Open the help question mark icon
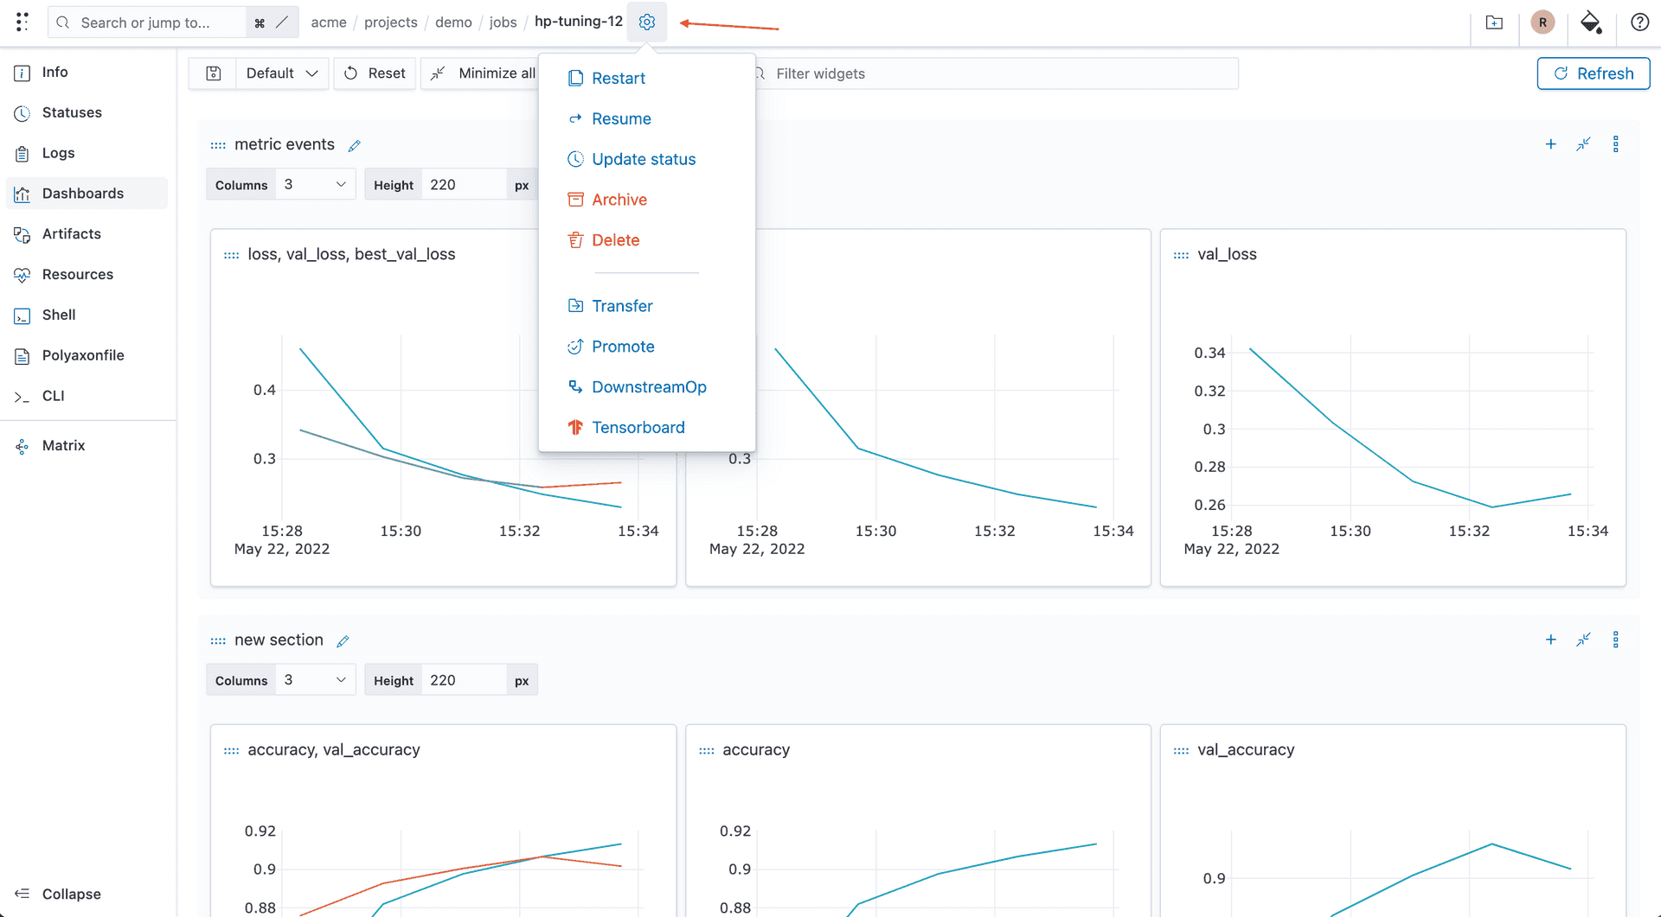The width and height of the screenshot is (1661, 917). (1639, 22)
